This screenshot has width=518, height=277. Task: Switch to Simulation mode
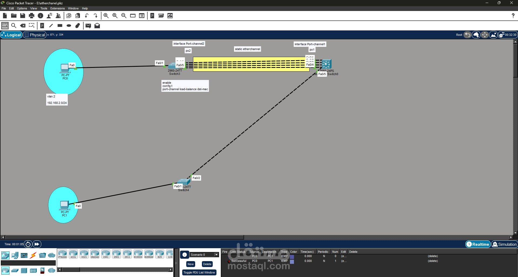[504, 244]
